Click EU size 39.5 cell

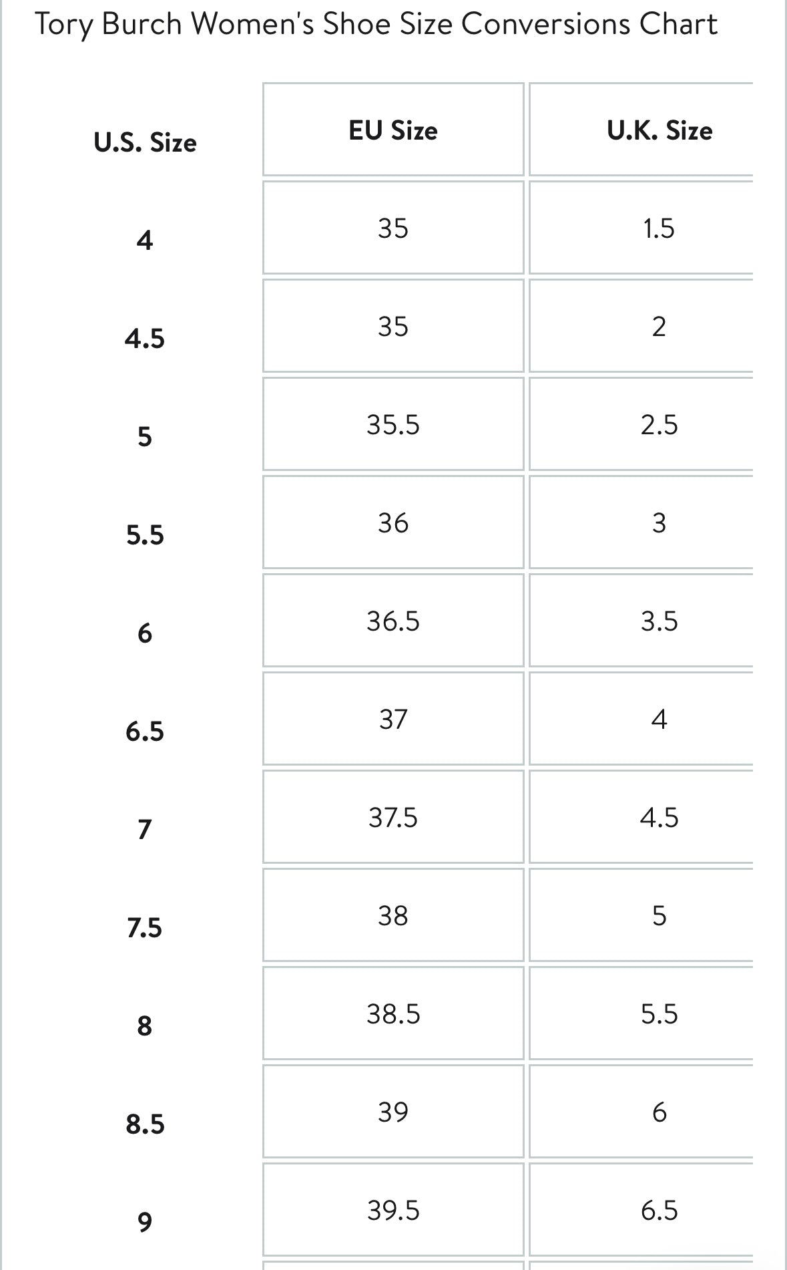coord(393,1210)
